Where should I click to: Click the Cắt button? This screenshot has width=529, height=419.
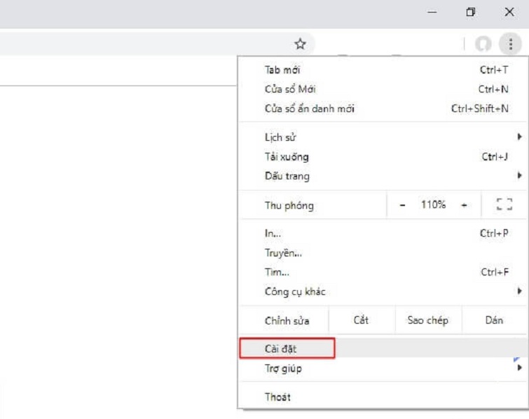click(x=361, y=320)
